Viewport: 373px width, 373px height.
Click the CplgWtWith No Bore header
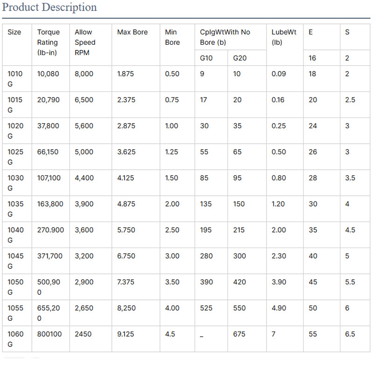click(225, 37)
